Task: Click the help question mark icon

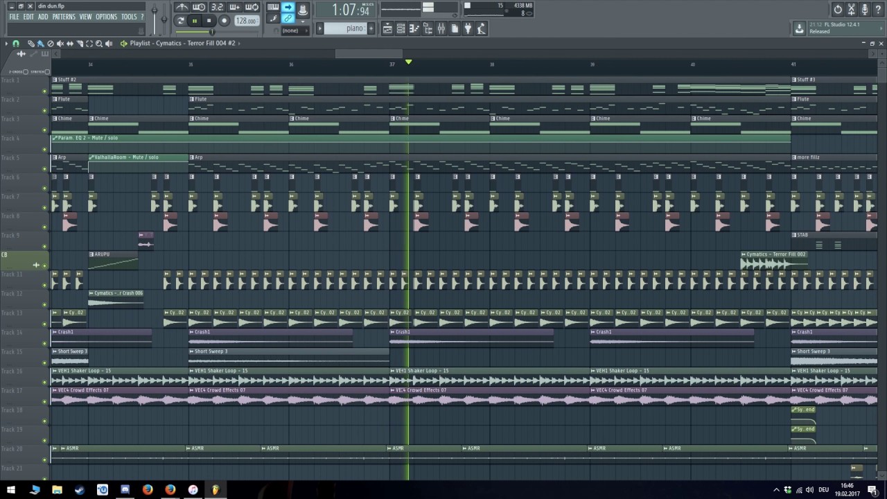Action: coord(878,9)
